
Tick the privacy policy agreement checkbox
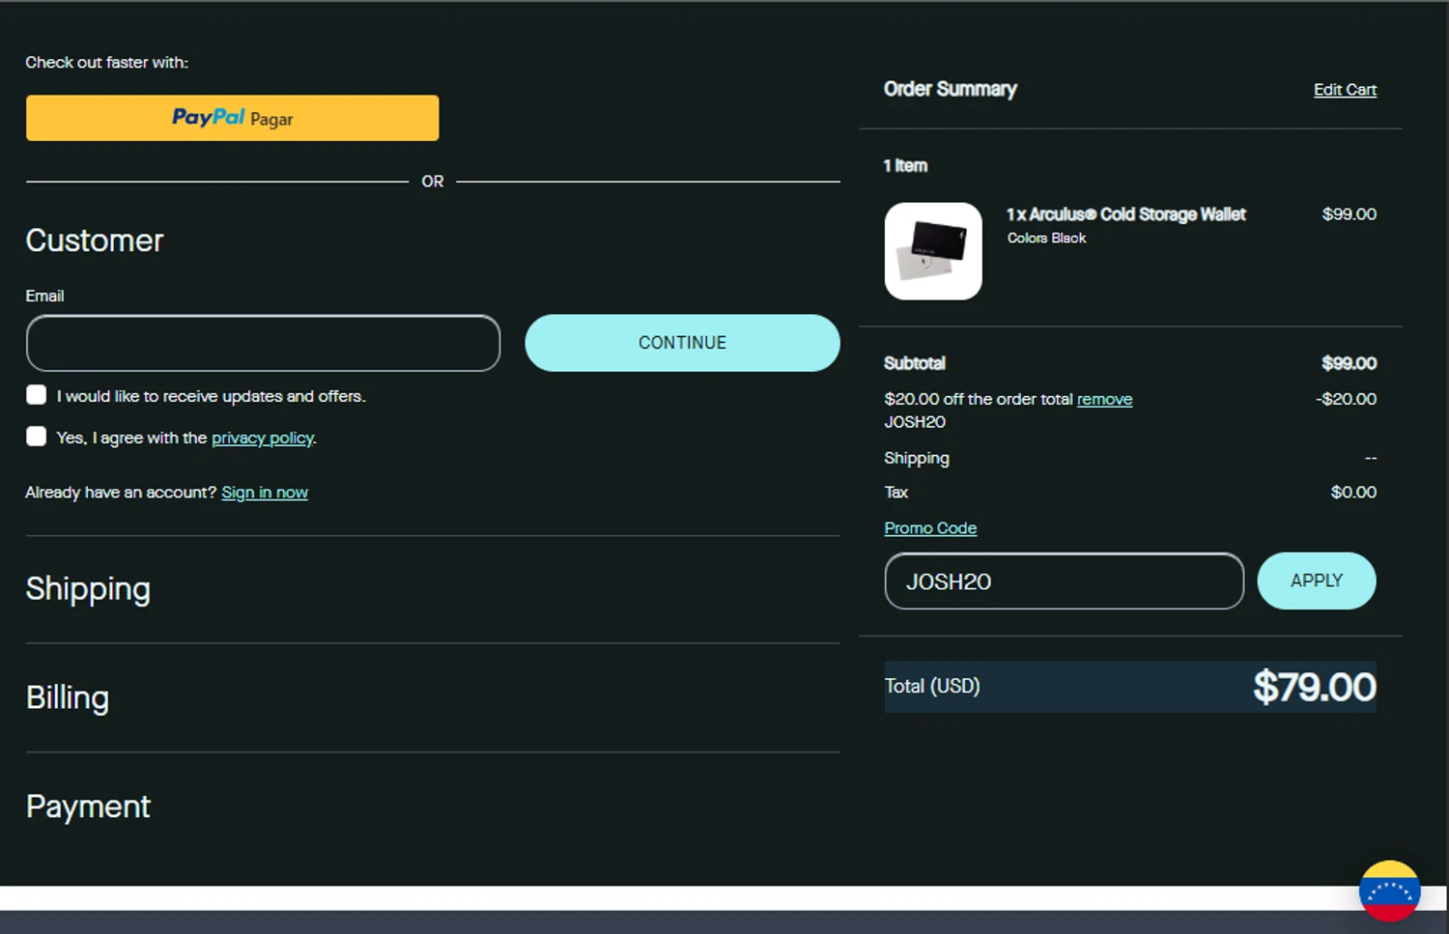coord(37,437)
